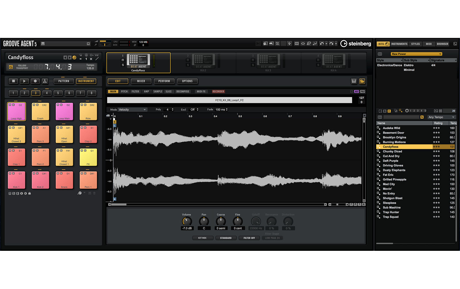Screen dimensions: 460x289
Task: Open the dB scale dropdown arrow
Action: click(x=112, y=116)
